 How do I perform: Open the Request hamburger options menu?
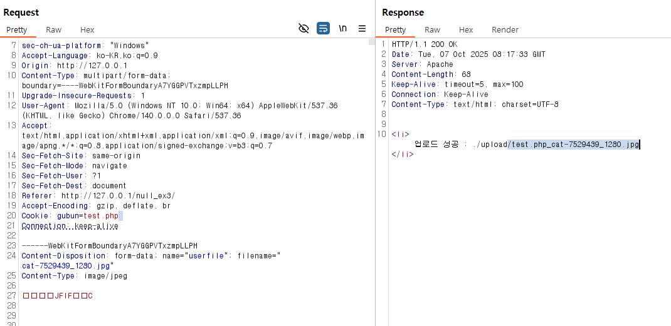(x=362, y=28)
